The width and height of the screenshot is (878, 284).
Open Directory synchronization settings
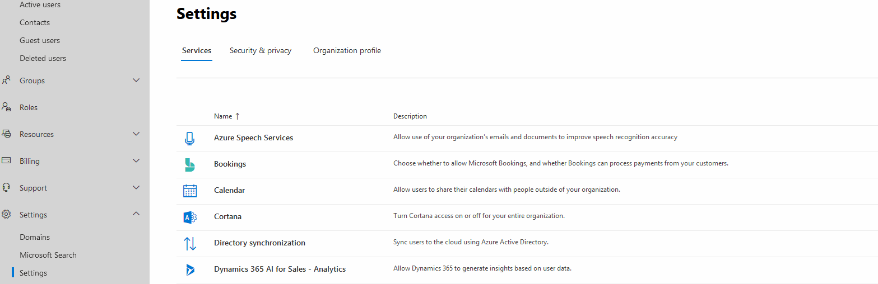[x=259, y=243]
